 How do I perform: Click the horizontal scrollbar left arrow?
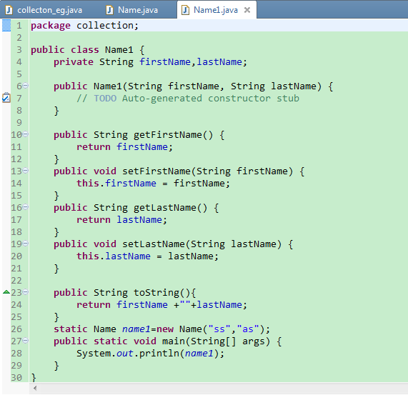[x=35, y=389]
